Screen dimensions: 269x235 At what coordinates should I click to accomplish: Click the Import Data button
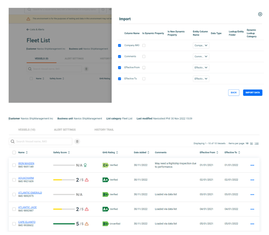[252, 92]
